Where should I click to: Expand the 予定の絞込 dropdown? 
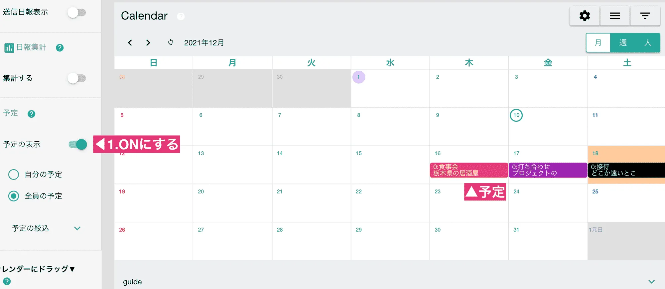pyautogui.click(x=77, y=228)
